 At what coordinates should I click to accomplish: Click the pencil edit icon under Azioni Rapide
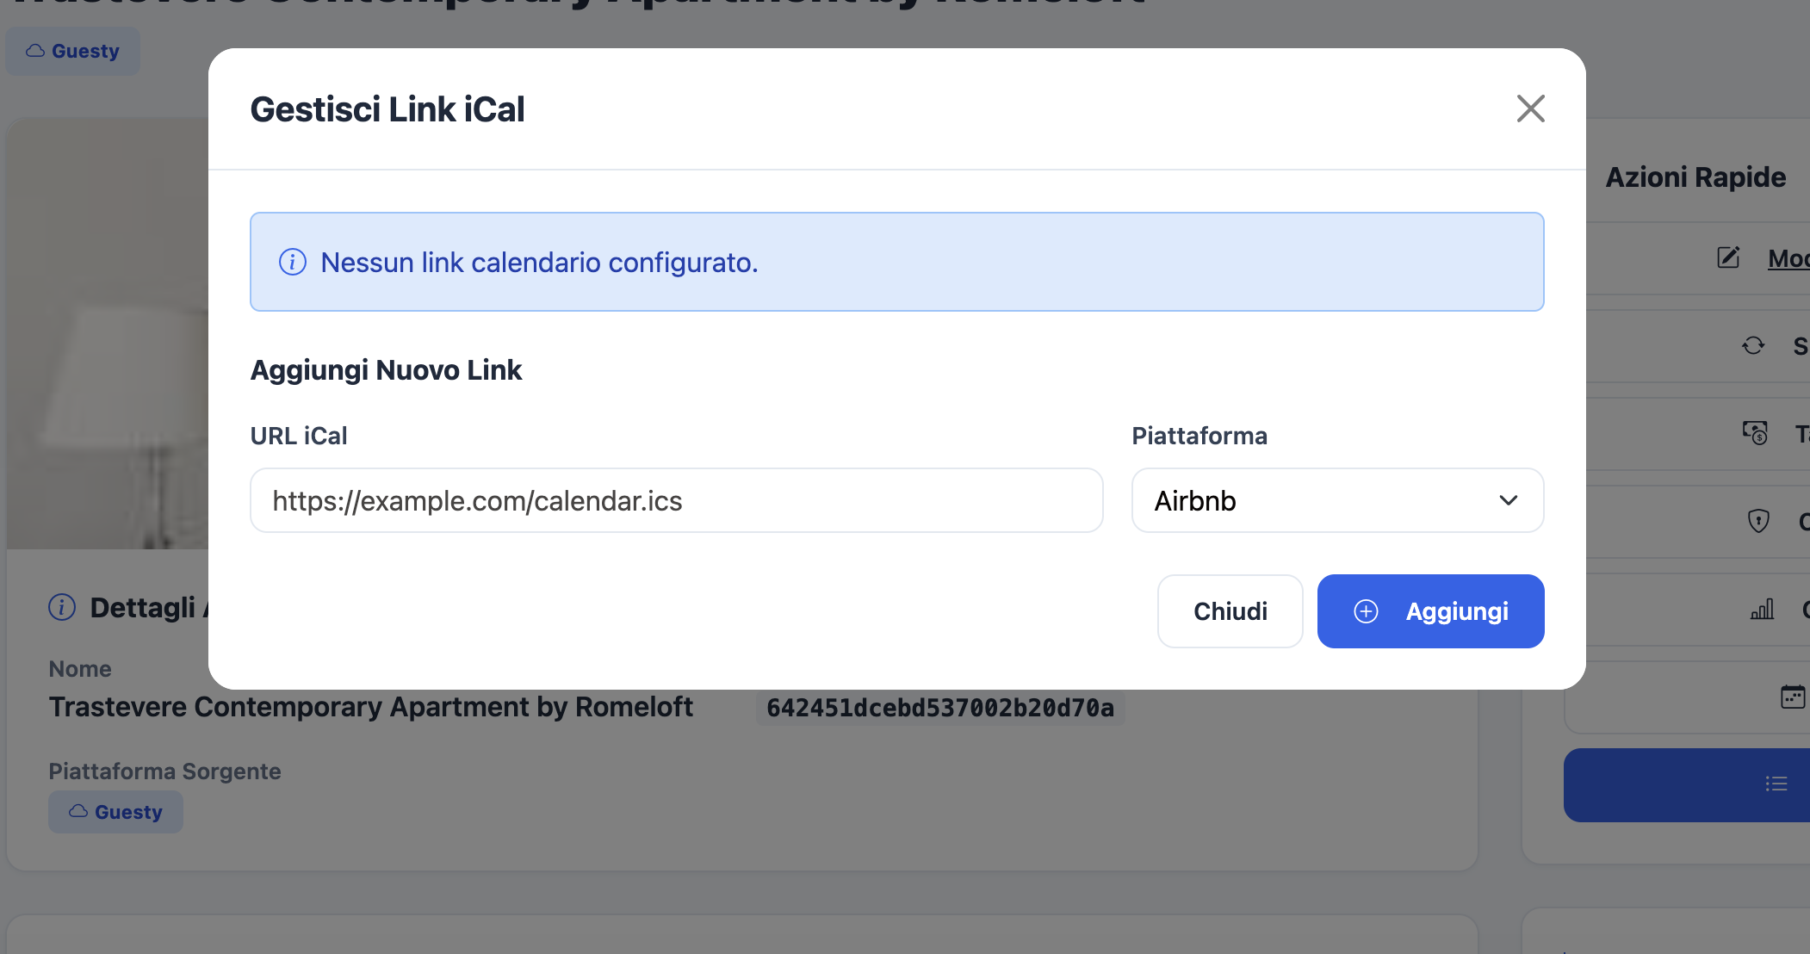point(1728,257)
